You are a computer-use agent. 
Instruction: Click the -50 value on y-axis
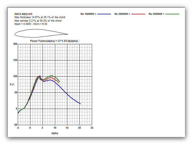click(15, 125)
